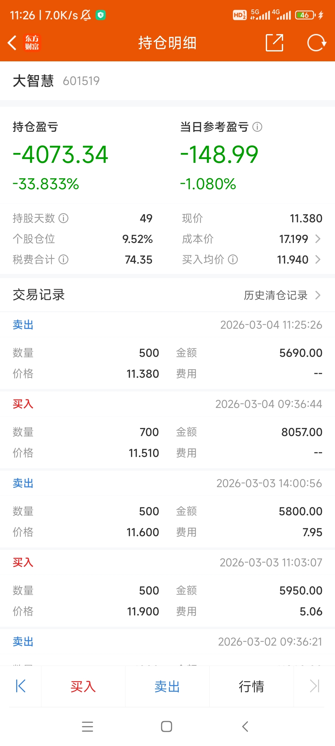This screenshot has width=335, height=746.
Task: Expand 买入均价 11.940 chevron
Action: pyautogui.click(x=318, y=259)
